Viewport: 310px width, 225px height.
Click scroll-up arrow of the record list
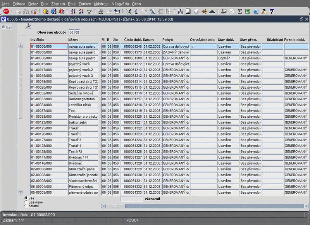click(21, 46)
